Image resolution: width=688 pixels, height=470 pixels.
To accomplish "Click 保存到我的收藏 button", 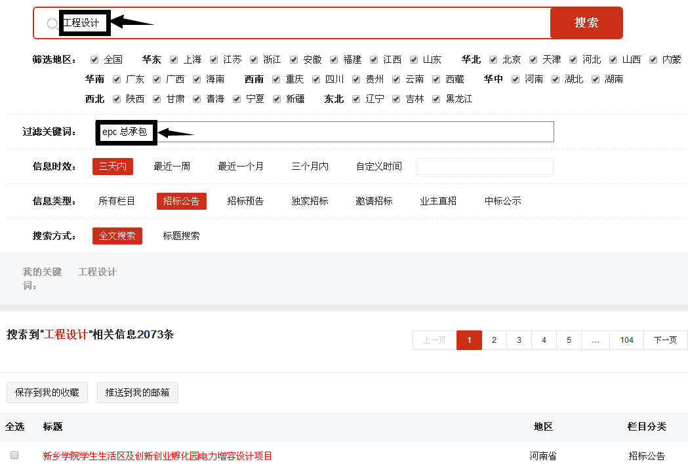I will (x=47, y=393).
